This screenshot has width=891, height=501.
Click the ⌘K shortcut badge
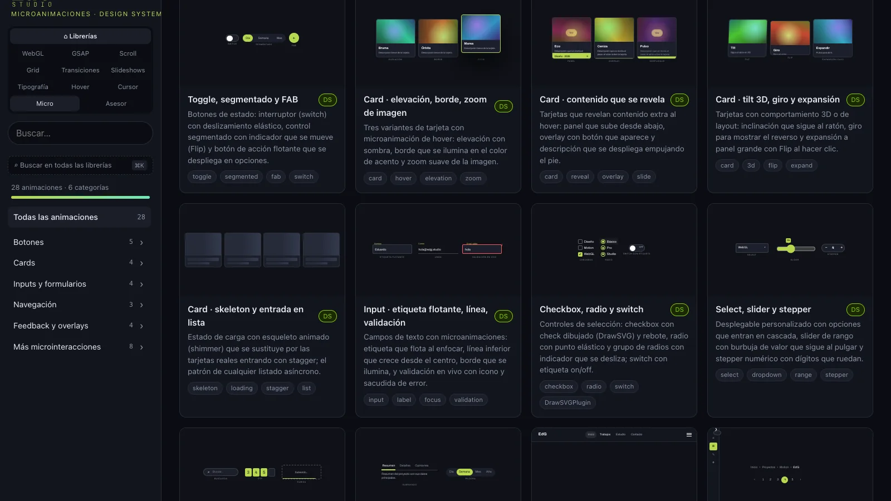(139, 165)
